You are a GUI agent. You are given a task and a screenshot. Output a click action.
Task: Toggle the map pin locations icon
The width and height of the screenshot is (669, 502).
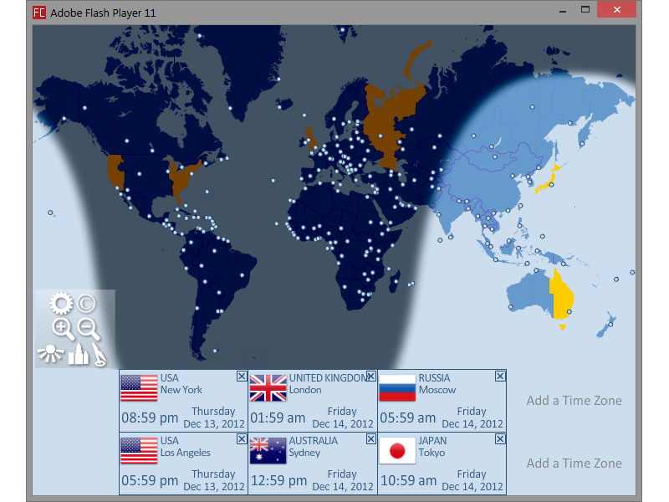coord(99,355)
